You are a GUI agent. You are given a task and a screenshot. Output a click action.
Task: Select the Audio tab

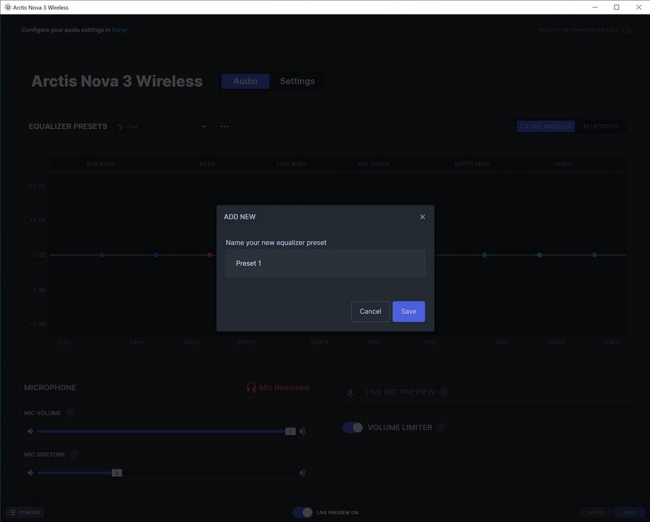pos(245,81)
